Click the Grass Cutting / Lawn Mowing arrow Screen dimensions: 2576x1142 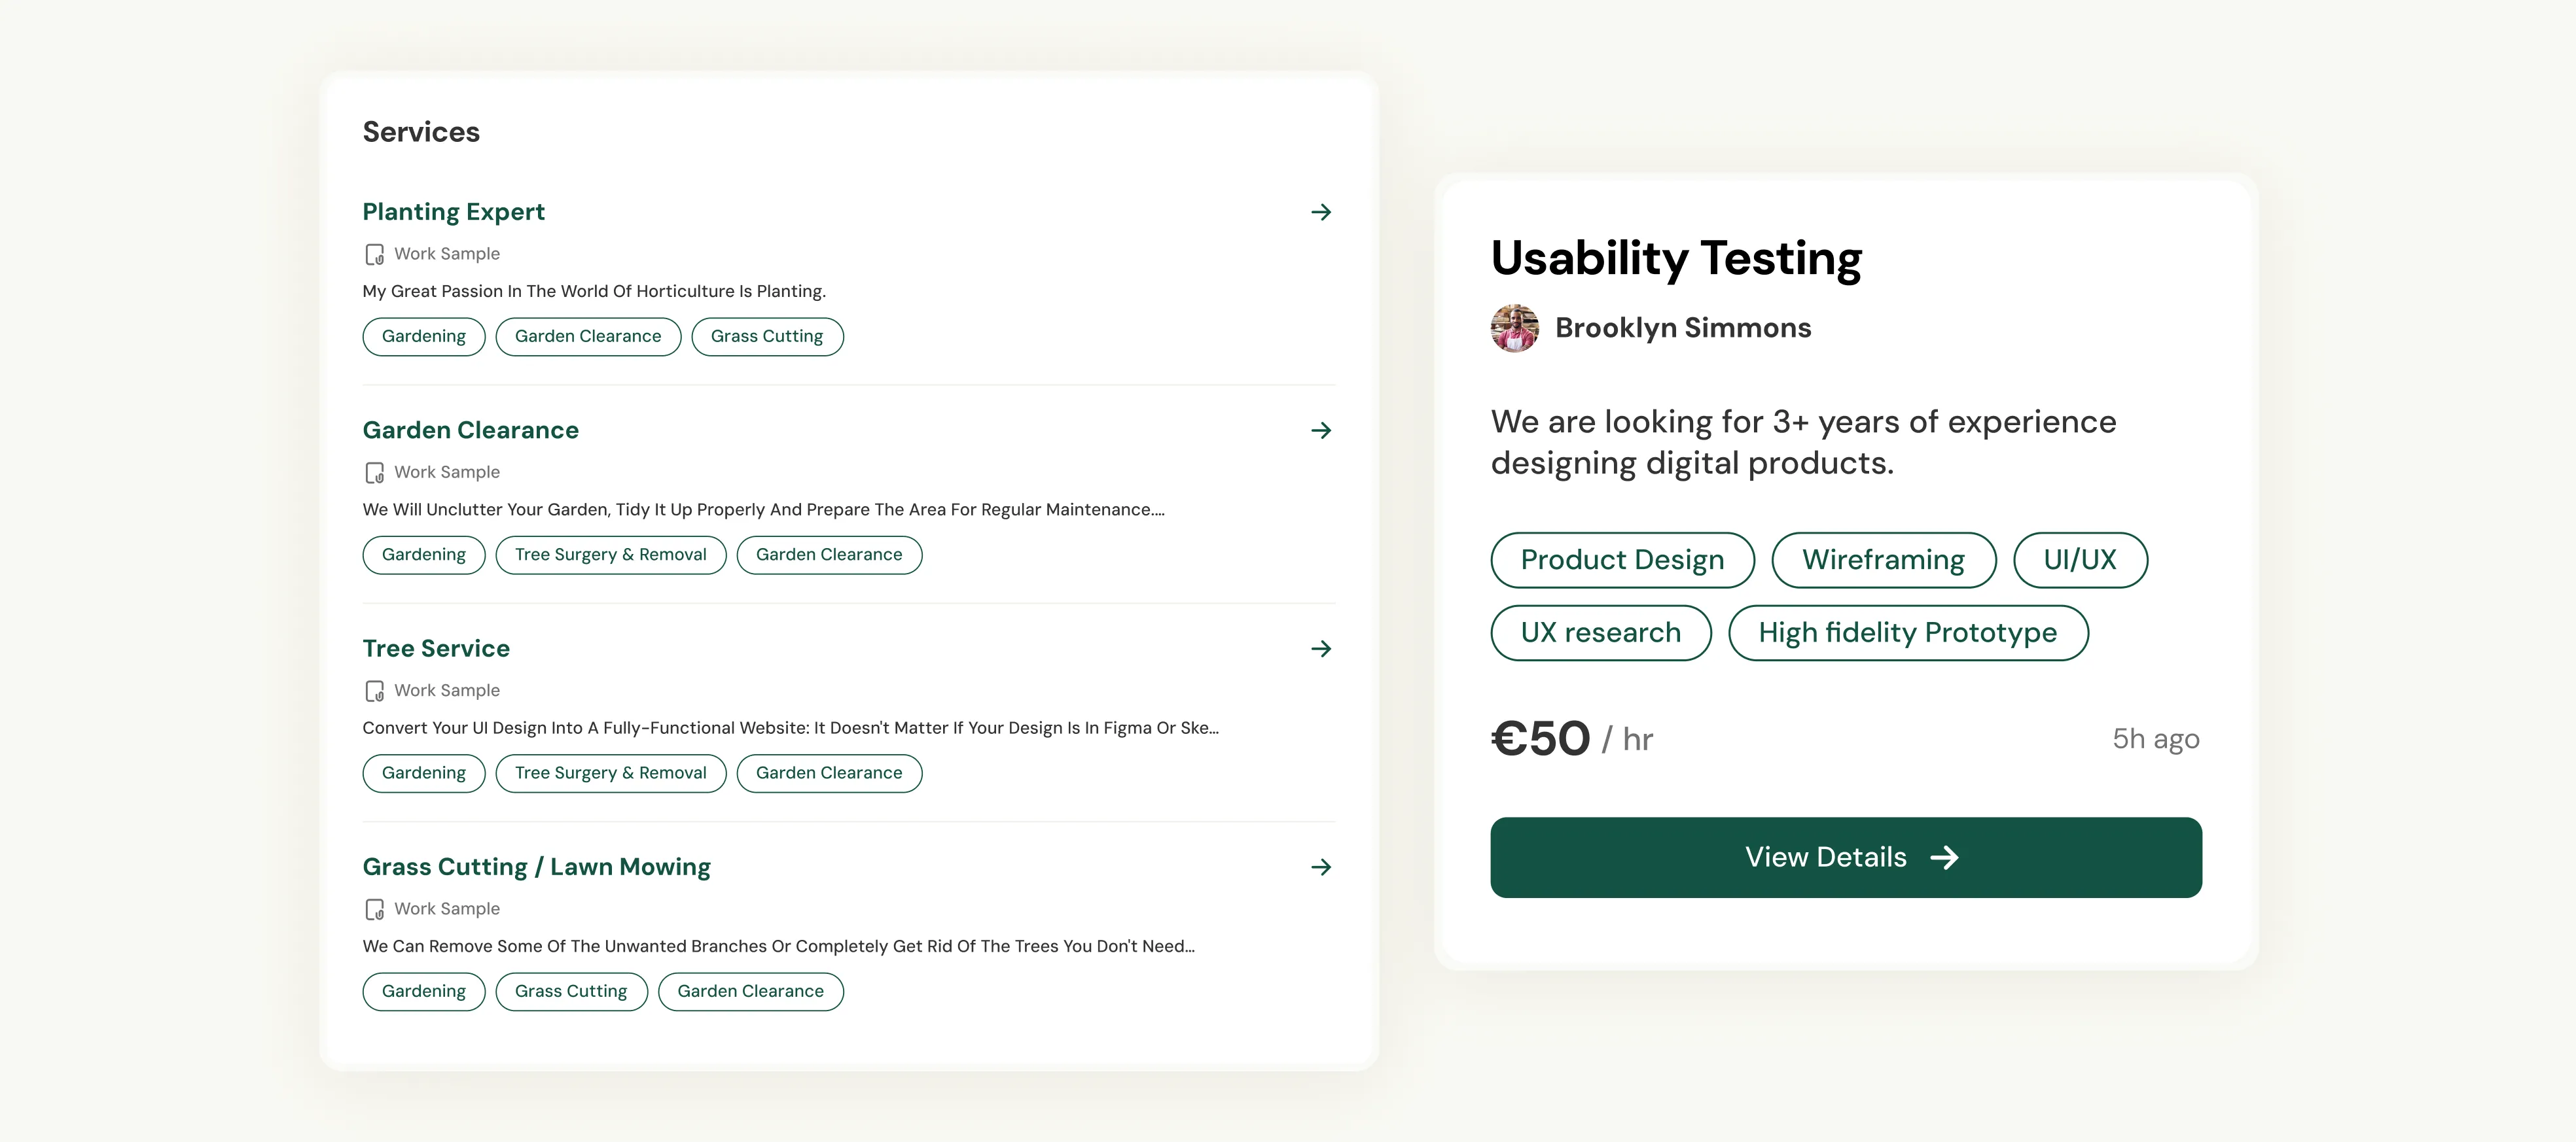(x=1320, y=867)
